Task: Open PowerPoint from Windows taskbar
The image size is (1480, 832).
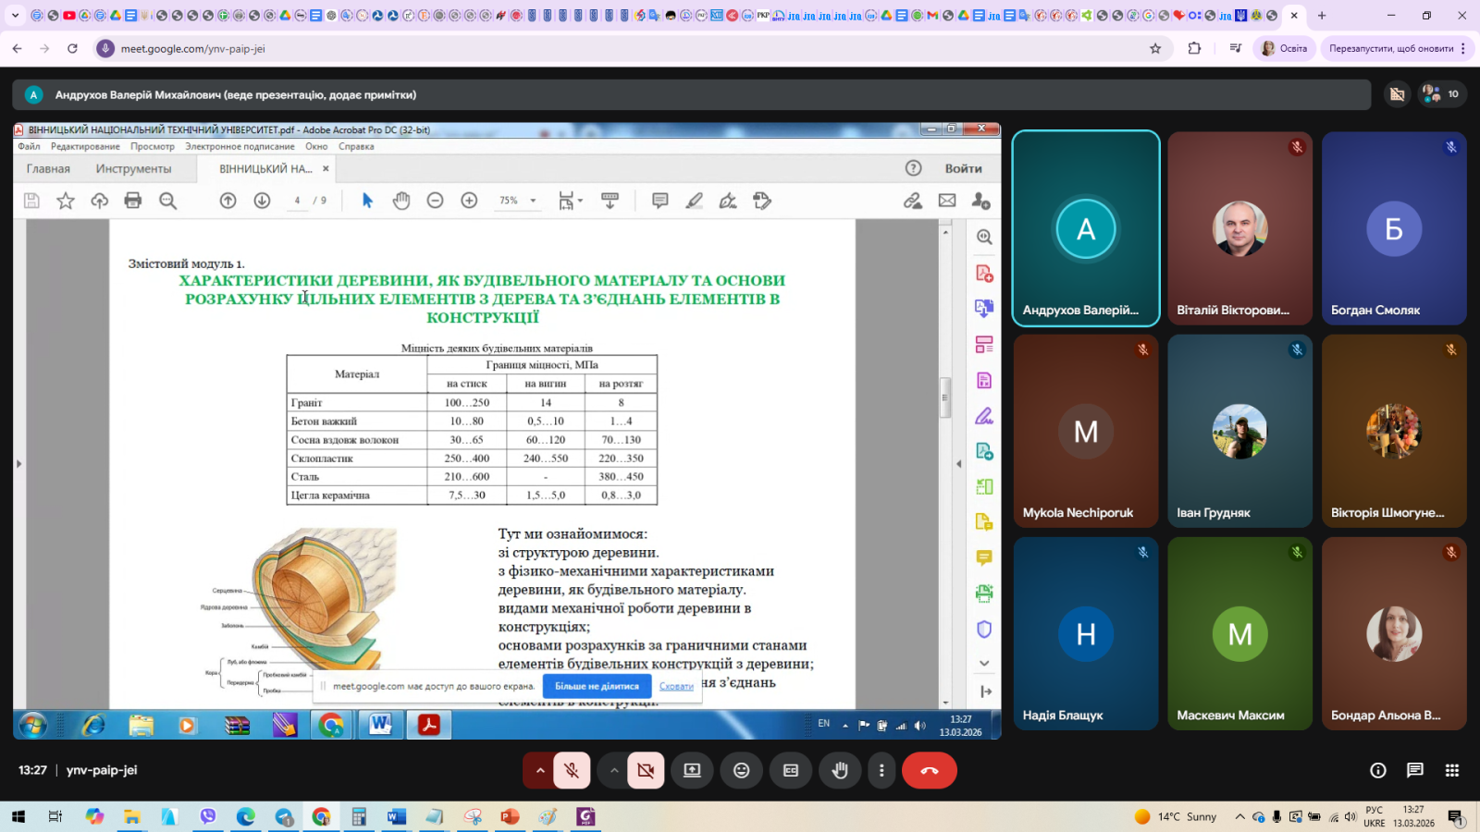Action: [510, 816]
